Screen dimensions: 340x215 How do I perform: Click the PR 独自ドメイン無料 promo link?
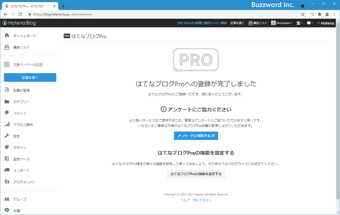(202, 23)
